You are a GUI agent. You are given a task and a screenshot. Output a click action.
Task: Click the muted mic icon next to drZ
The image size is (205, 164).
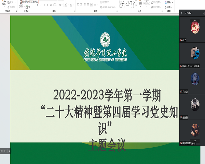pyautogui.click(x=181, y=40)
